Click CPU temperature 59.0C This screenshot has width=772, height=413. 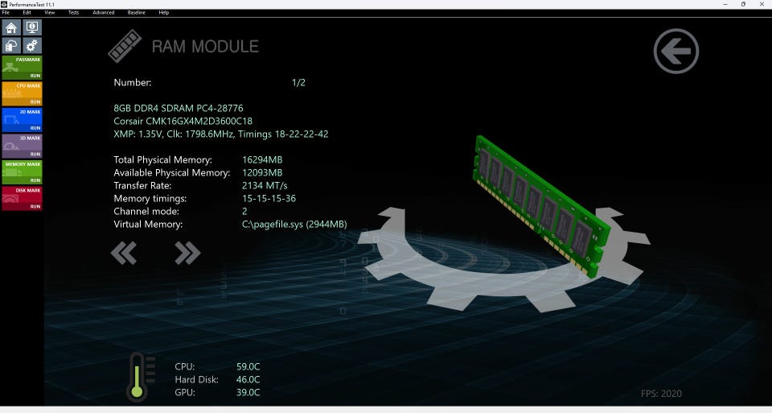[248, 366]
